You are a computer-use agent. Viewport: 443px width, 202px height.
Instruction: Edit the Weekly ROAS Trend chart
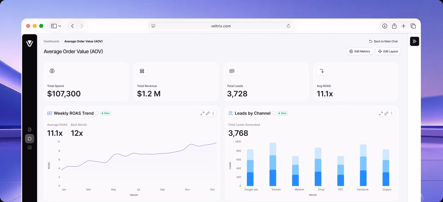(208, 113)
